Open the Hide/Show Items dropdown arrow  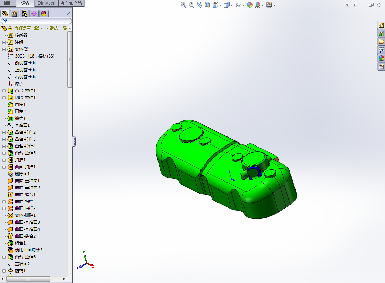(243, 5)
